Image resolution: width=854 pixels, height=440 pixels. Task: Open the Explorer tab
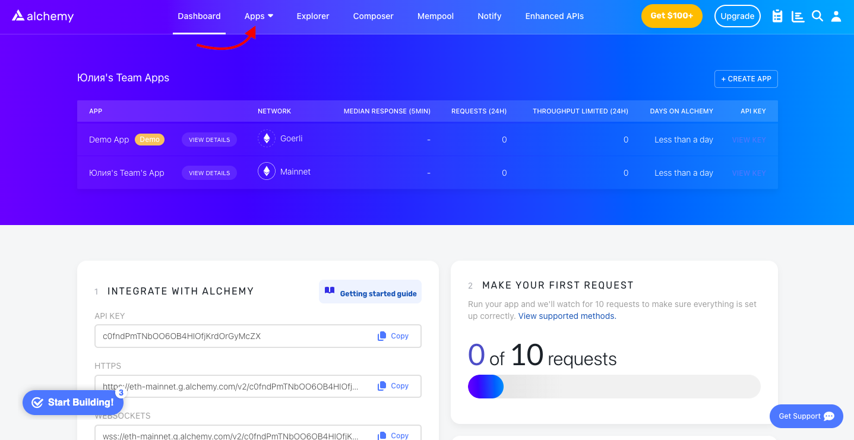[313, 16]
